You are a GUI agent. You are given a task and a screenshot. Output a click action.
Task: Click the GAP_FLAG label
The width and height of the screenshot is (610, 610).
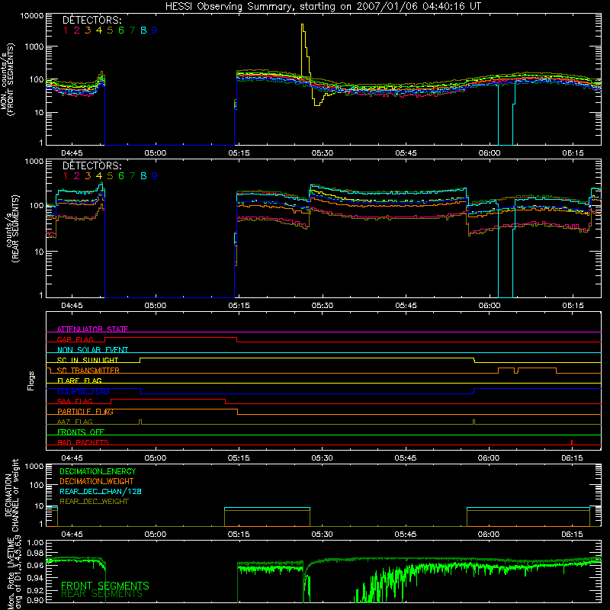click(x=75, y=339)
